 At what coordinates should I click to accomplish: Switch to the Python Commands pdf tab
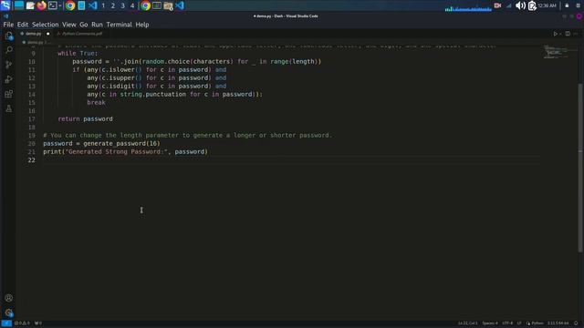[79, 34]
